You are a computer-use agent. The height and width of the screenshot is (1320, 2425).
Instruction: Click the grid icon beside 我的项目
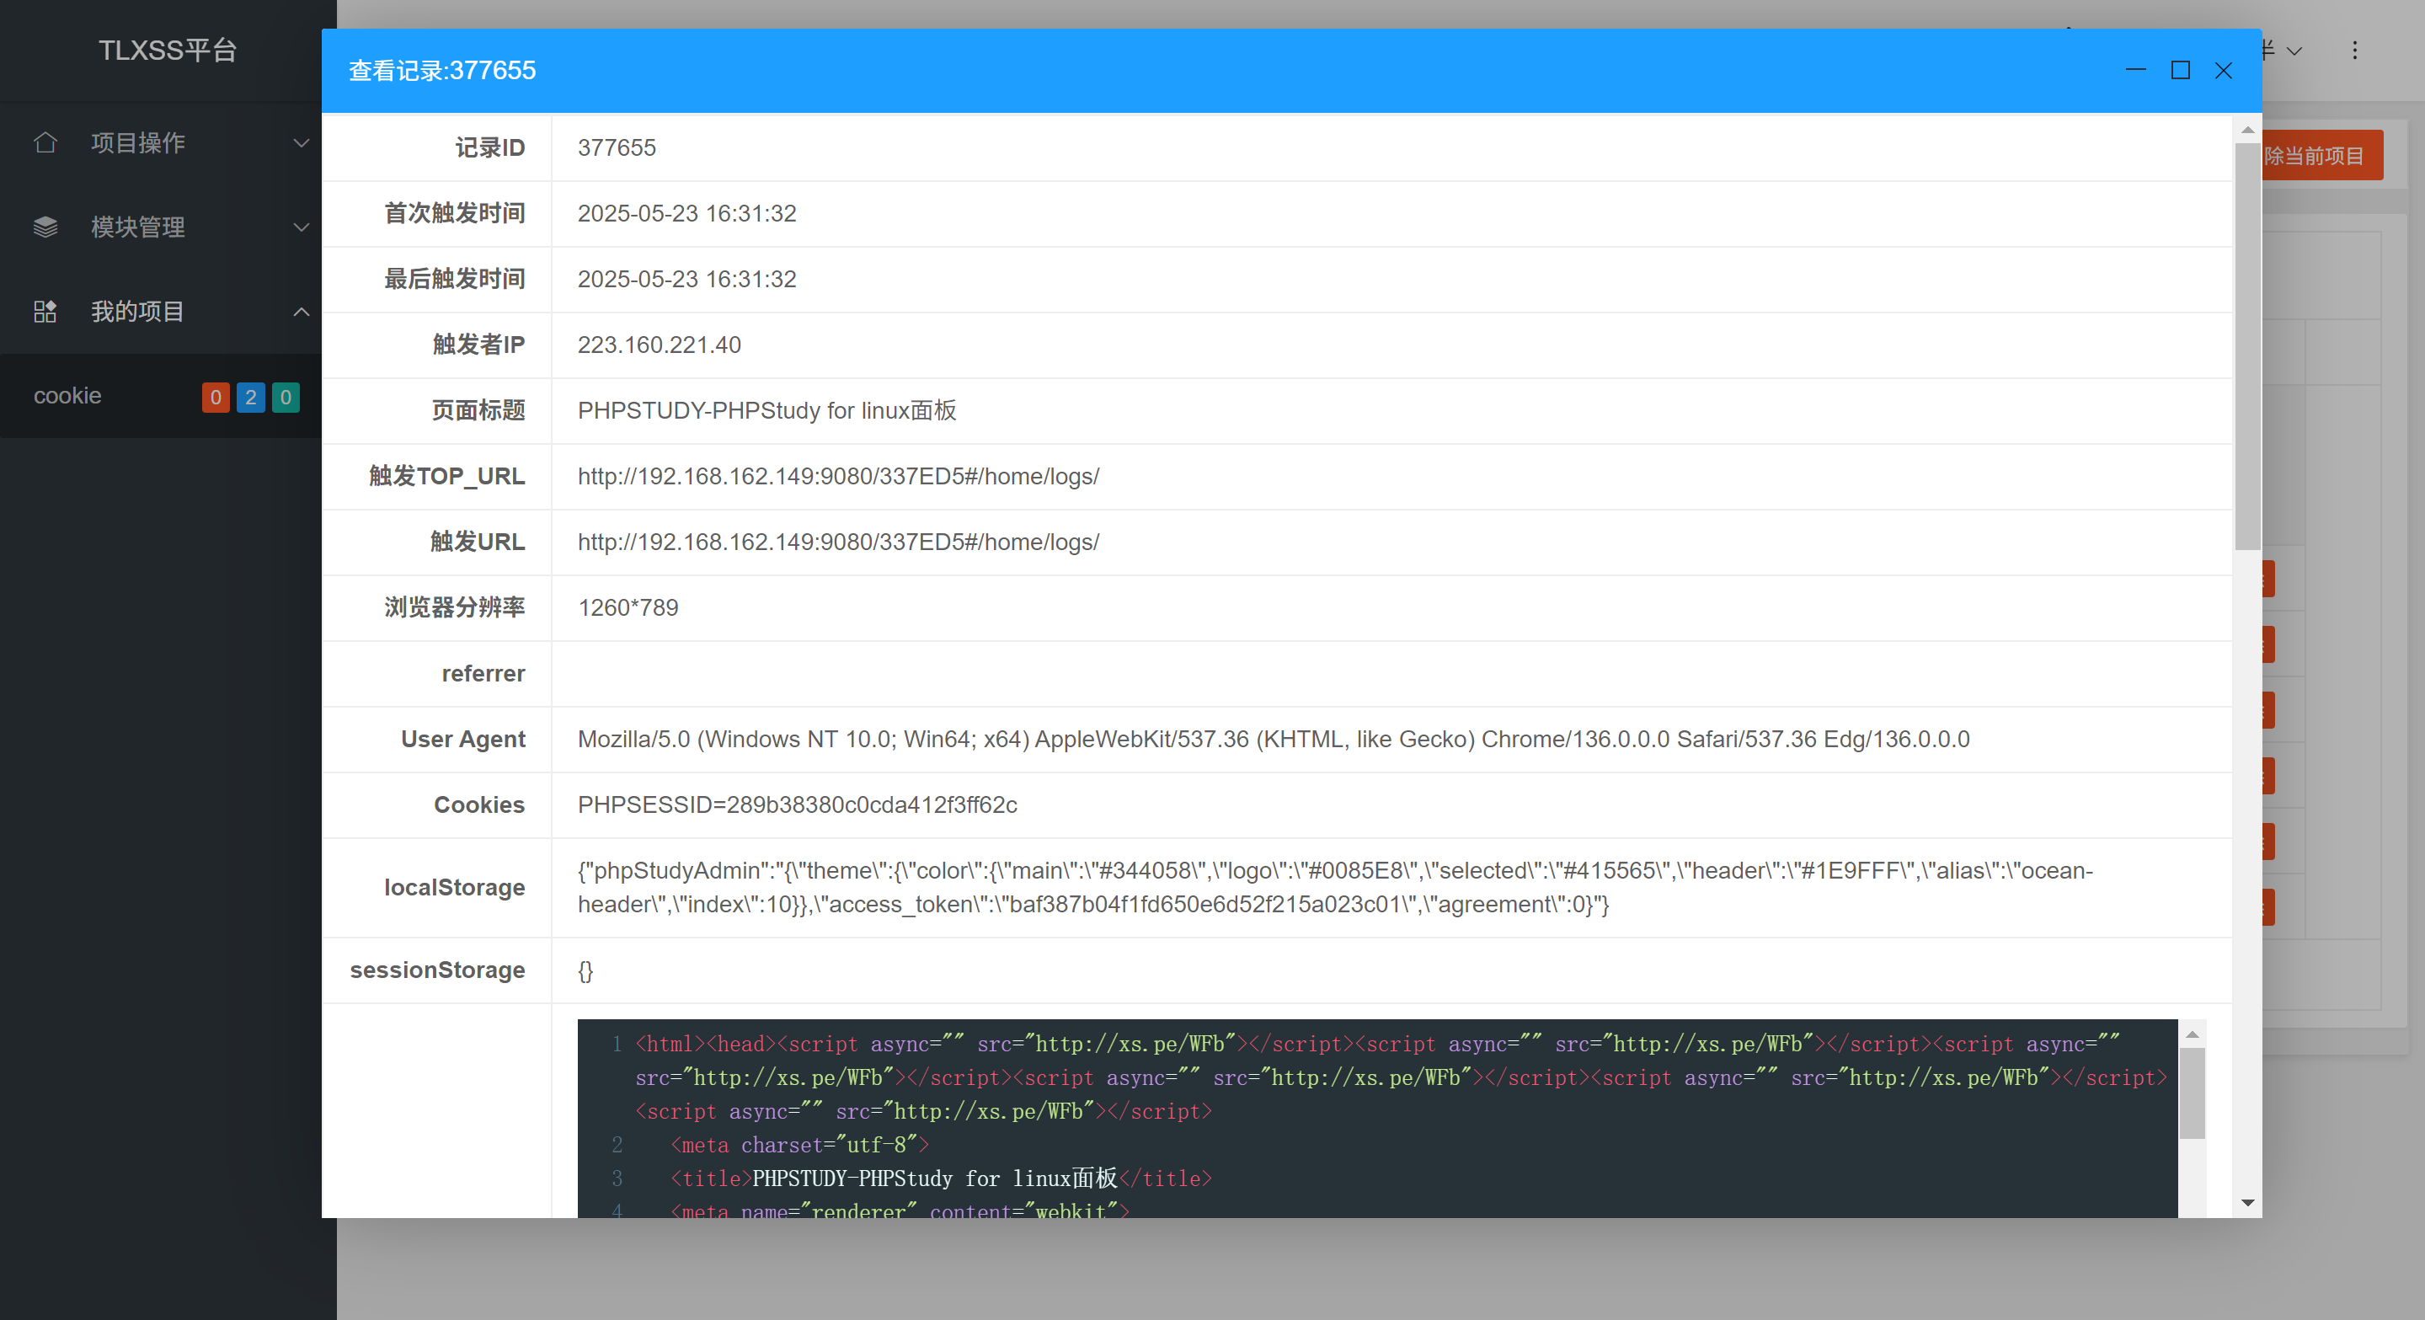click(x=45, y=312)
